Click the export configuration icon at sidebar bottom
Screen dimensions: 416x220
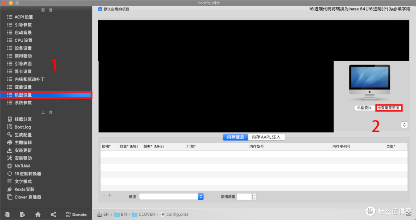(23, 215)
